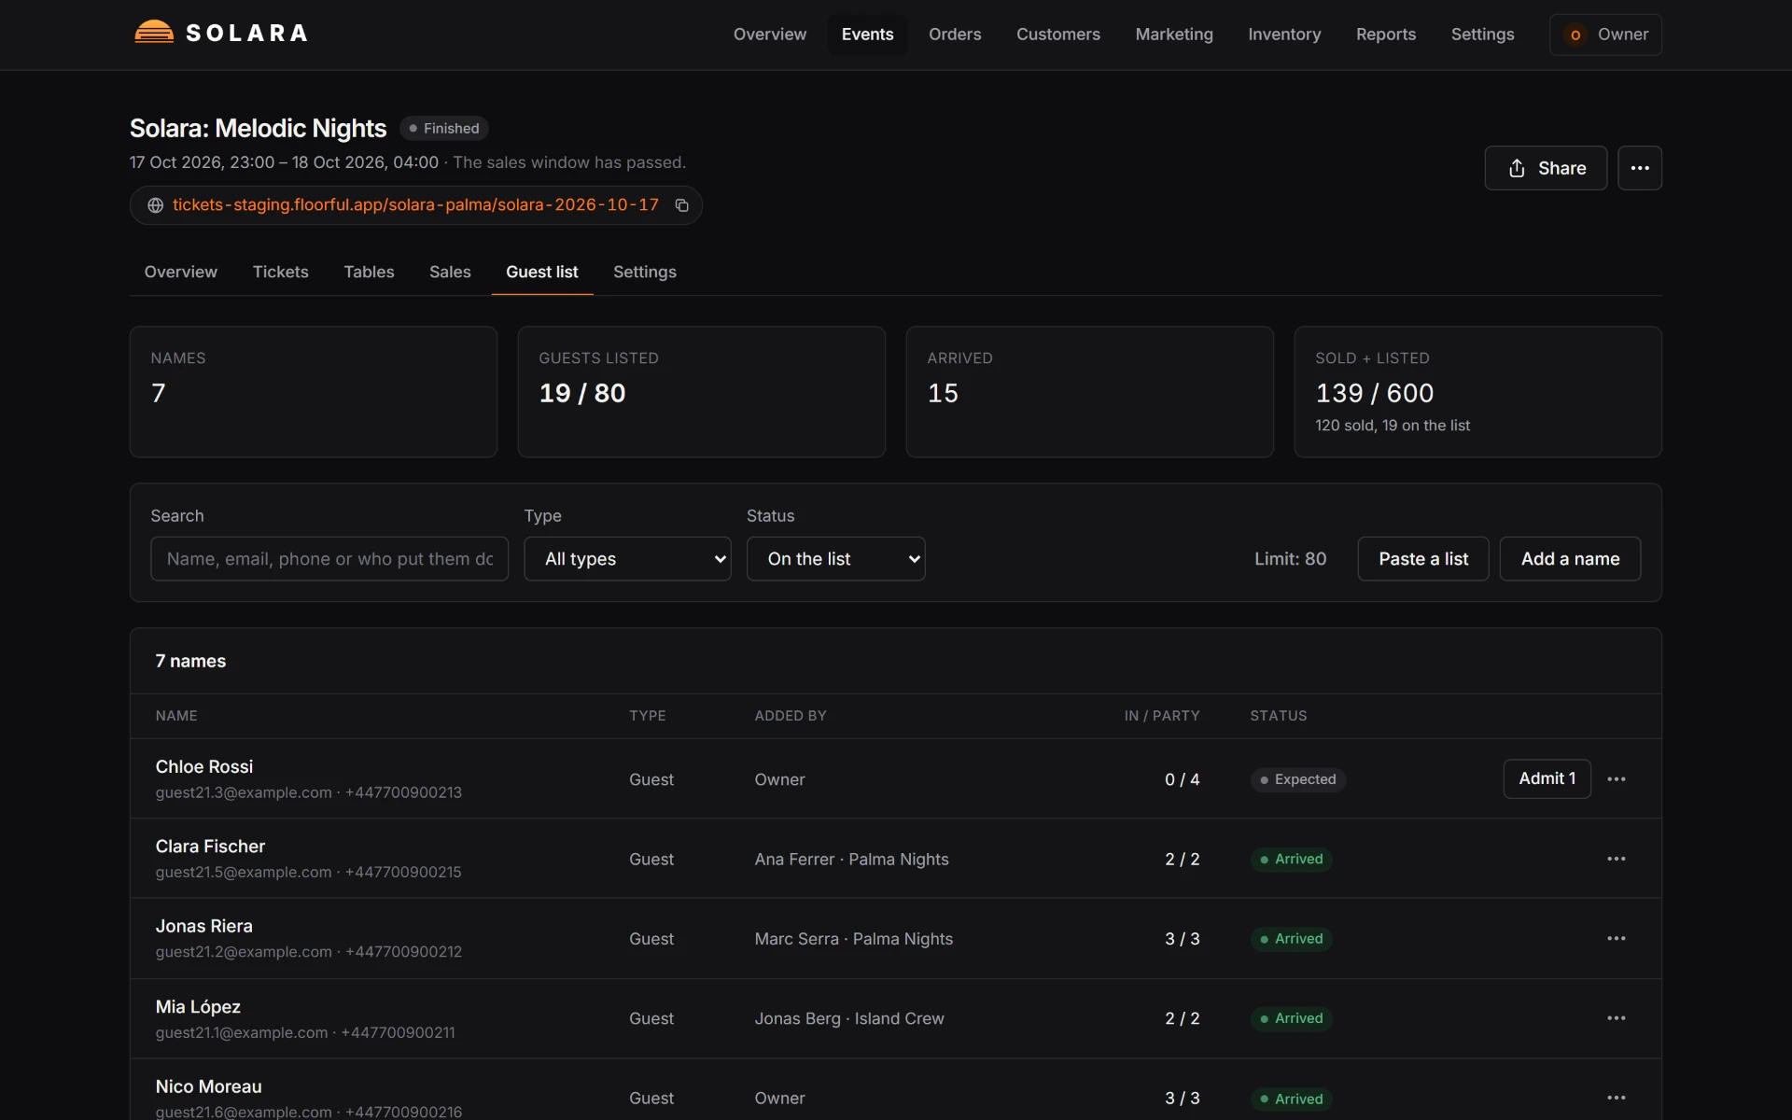Screen dimensions: 1792x1120
Task: Click the name Jonas Riera
Action: pyautogui.click(x=203, y=926)
